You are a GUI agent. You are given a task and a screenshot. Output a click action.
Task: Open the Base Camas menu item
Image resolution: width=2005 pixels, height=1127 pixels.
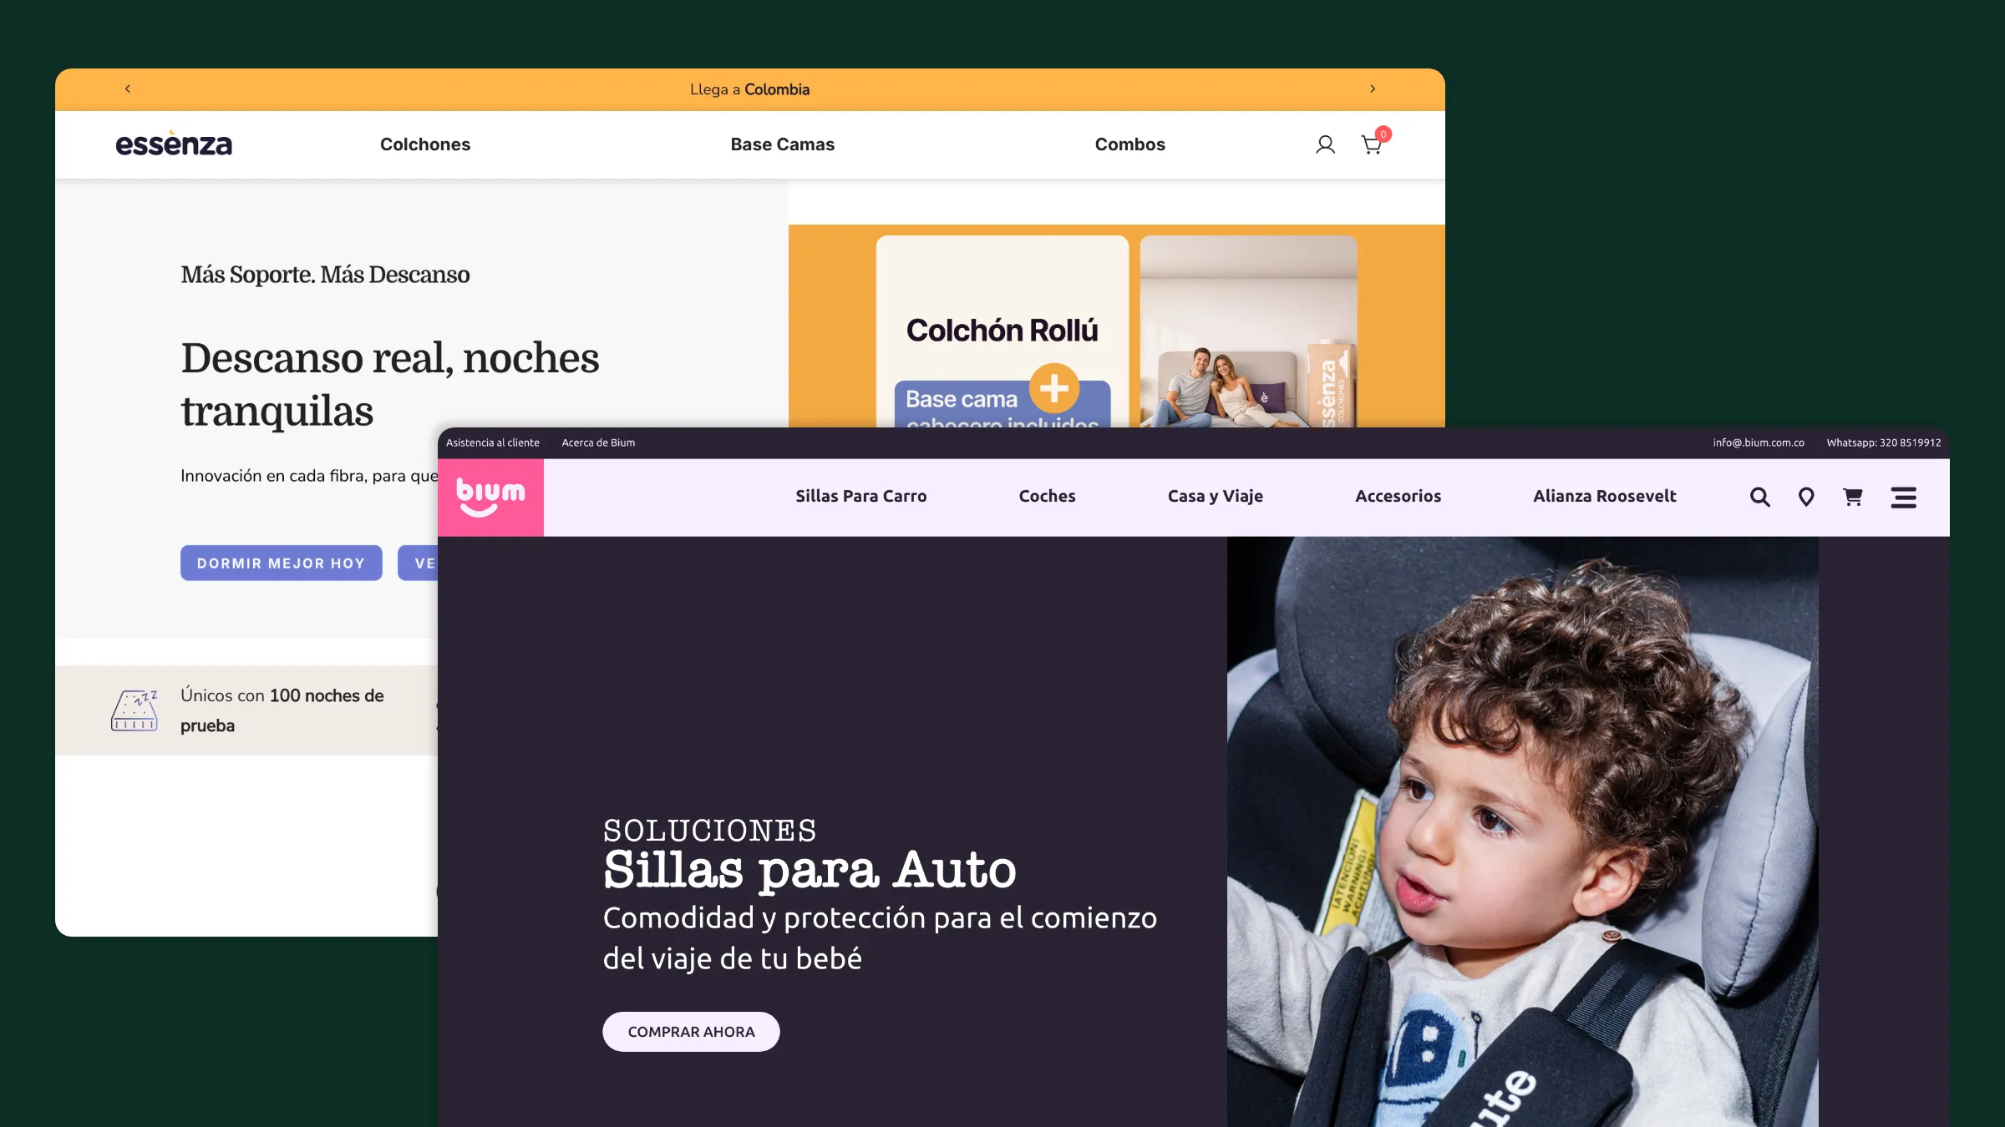pyautogui.click(x=783, y=144)
